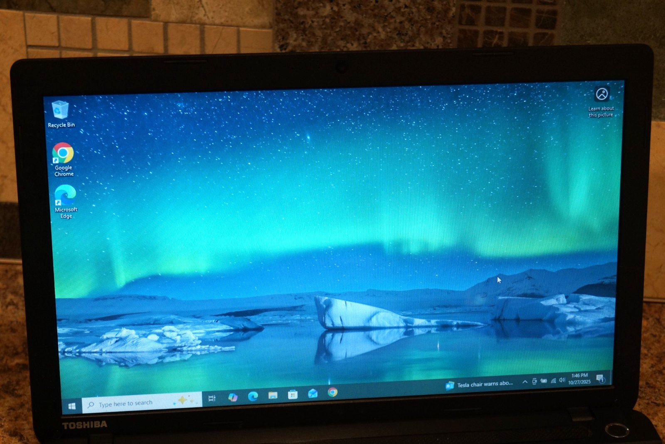Launch Copilot from the taskbar

click(x=233, y=397)
